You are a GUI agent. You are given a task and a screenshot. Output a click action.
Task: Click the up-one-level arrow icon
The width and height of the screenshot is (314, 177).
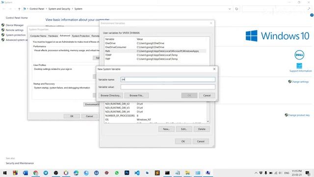click(x=19, y=9)
